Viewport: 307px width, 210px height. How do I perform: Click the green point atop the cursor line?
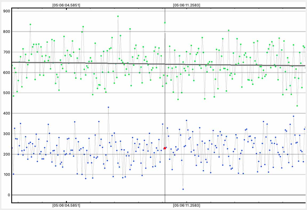(x=165, y=23)
